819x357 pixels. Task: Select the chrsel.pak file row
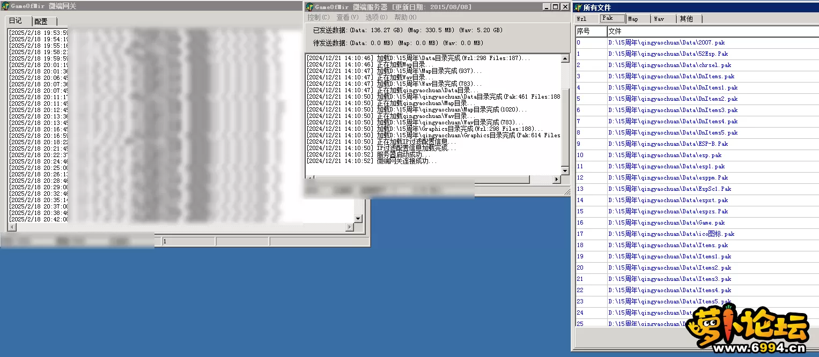[x=696, y=65]
